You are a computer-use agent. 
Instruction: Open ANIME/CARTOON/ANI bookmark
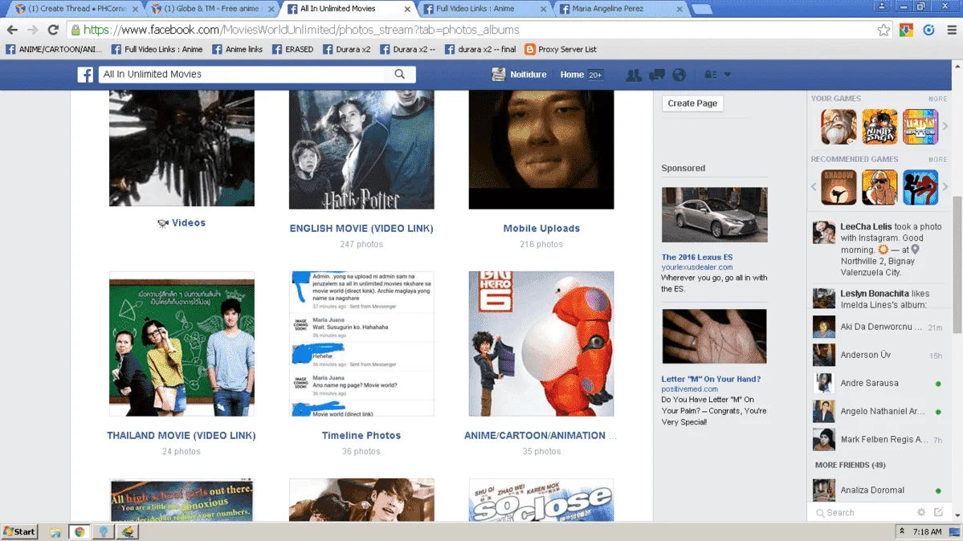tap(54, 49)
